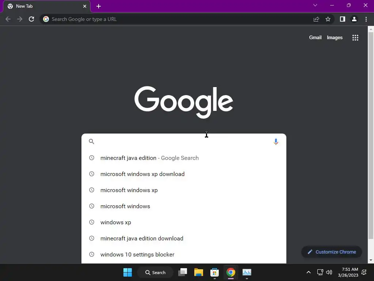This screenshot has width=374, height=281.
Task: Open a new tab with plus button
Action: (99, 6)
